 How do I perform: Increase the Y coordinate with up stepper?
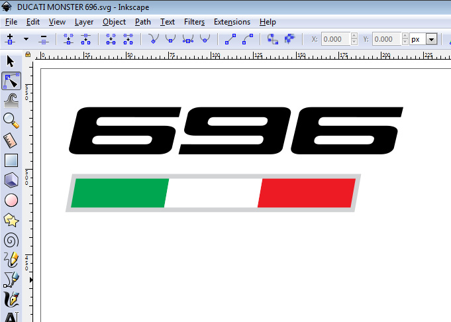tap(405, 36)
